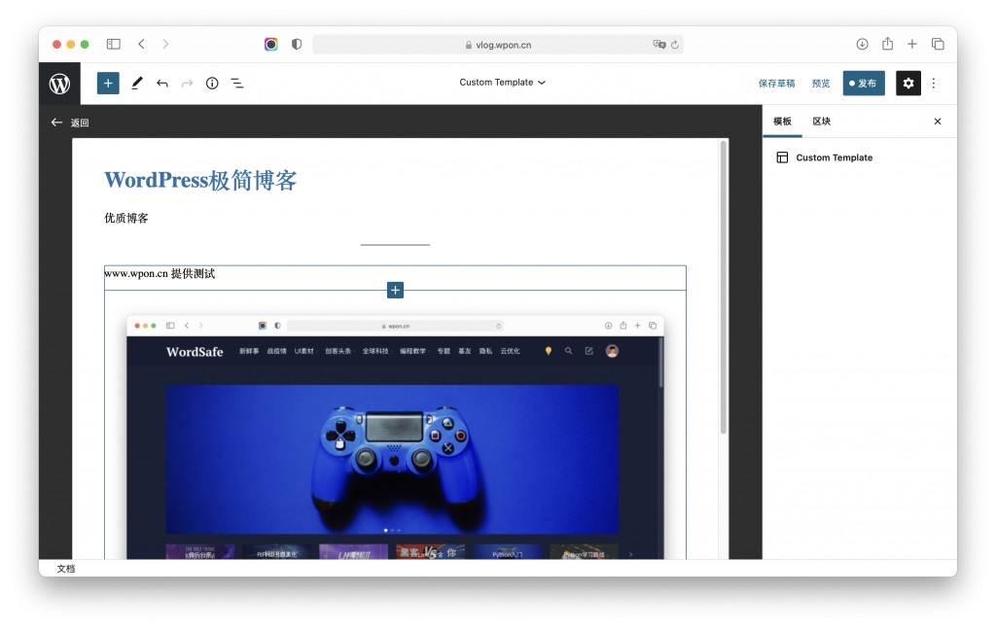Screen dimensions: 996x628
Task: Toggle the settings sidebar with the gear
Action: [x=907, y=83]
